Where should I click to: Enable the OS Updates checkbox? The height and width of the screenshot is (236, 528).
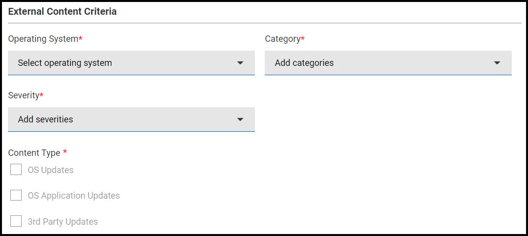[16, 170]
